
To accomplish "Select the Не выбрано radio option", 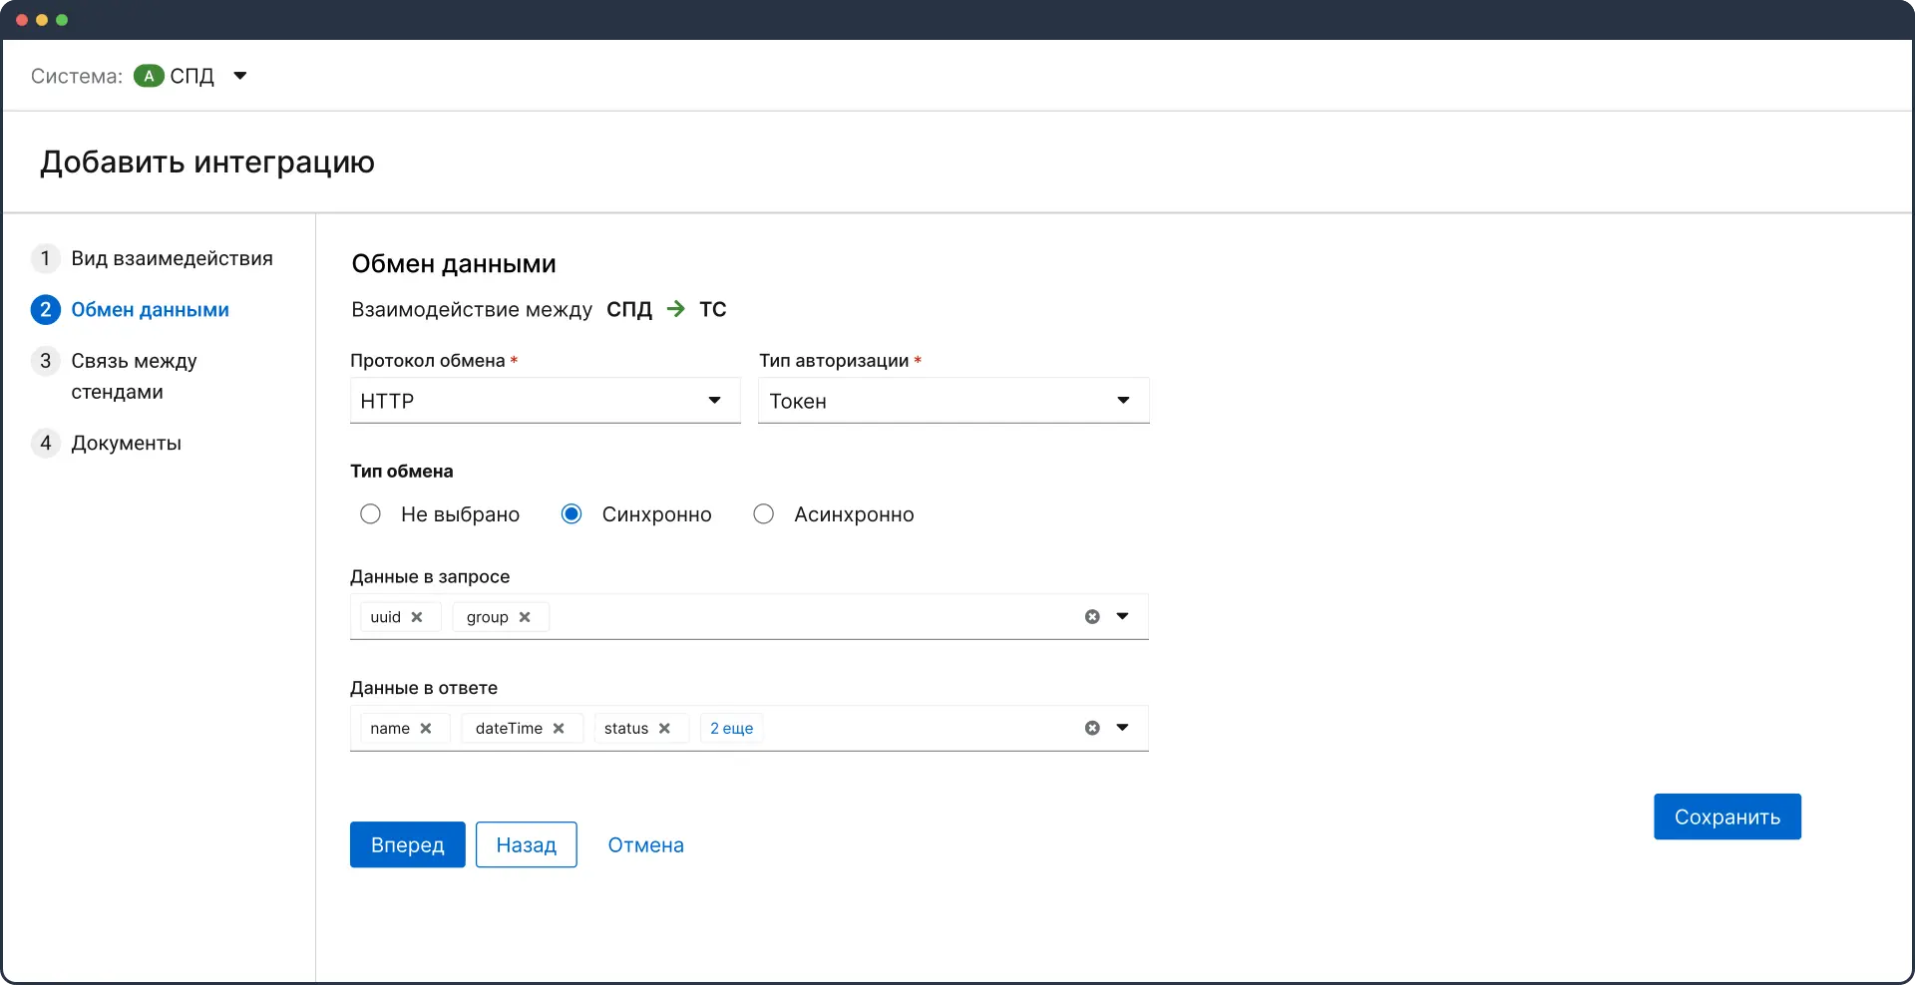I will (x=371, y=514).
